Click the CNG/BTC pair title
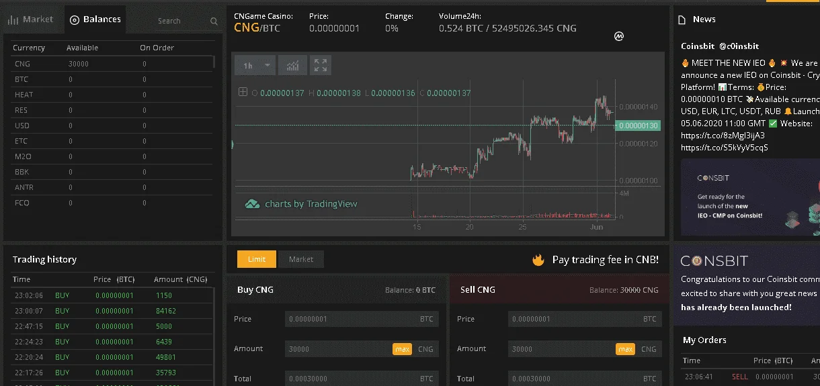 [x=257, y=28]
